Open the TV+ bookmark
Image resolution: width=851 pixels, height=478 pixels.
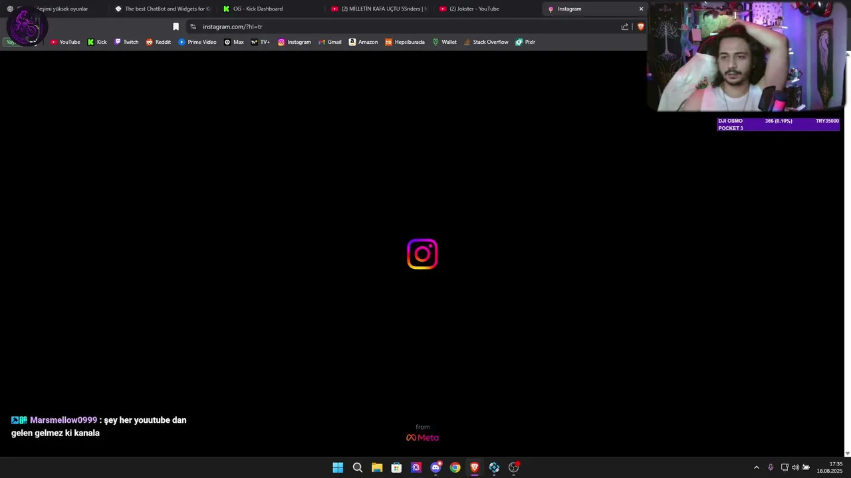click(261, 42)
